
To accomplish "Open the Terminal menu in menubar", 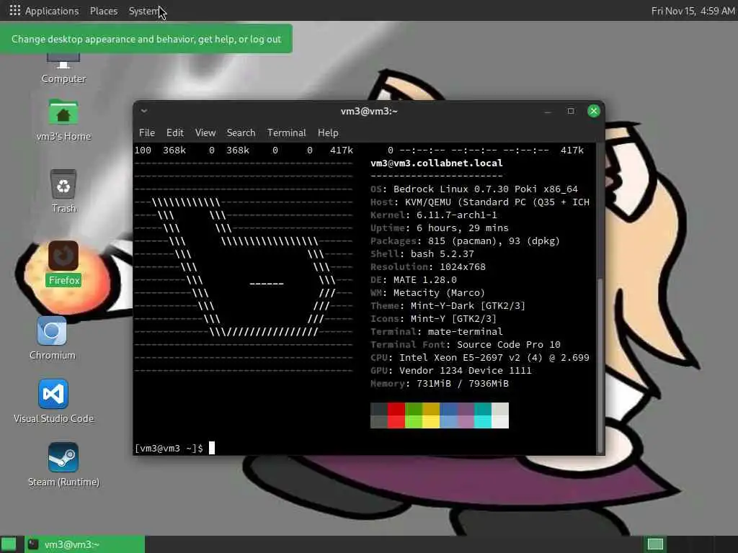I will tap(286, 132).
